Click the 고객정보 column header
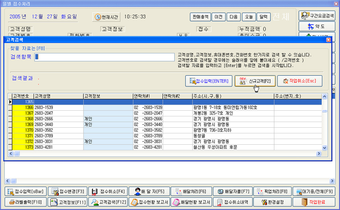The image size is (340, 210). pyautogui.click(x=108, y=96)
